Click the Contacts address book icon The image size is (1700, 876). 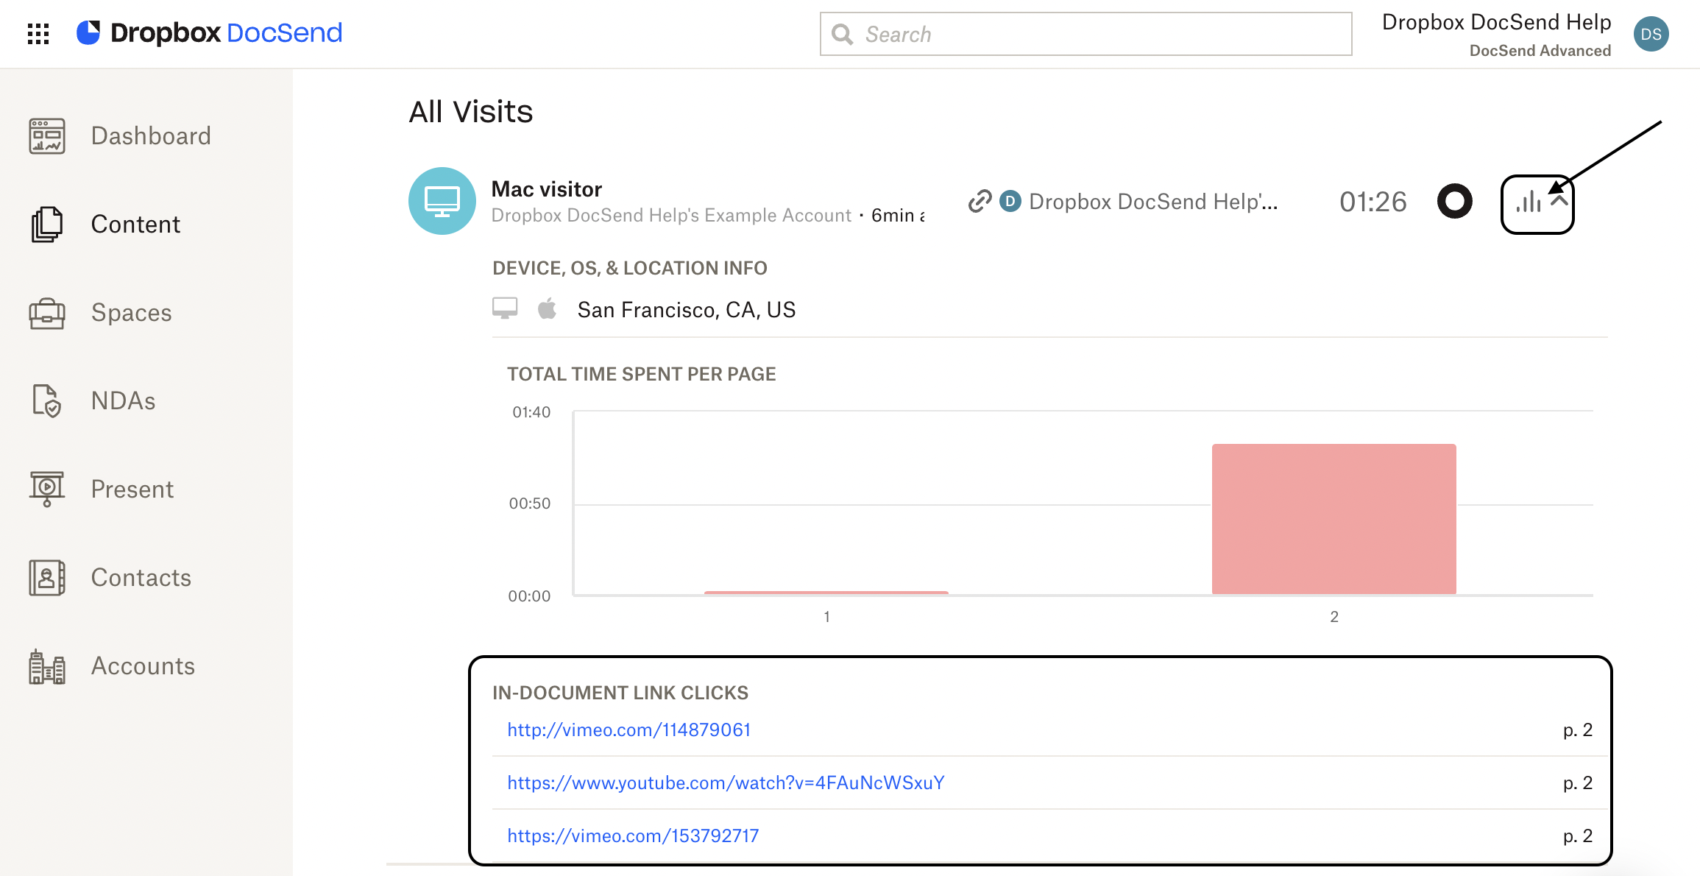point(47,578)
